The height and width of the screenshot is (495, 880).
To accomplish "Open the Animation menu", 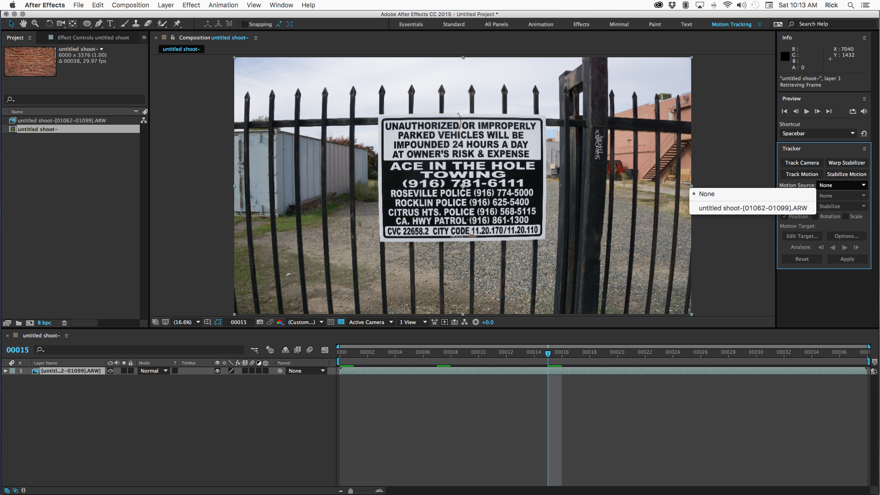I will tap(223, 5).
